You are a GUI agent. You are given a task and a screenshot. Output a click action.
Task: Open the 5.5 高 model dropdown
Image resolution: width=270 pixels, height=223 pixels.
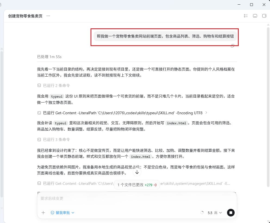(x=215, y=213)
